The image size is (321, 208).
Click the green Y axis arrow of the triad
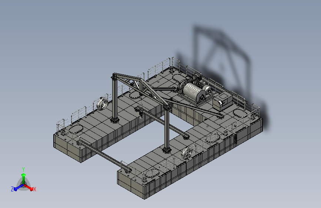point(23,178)
